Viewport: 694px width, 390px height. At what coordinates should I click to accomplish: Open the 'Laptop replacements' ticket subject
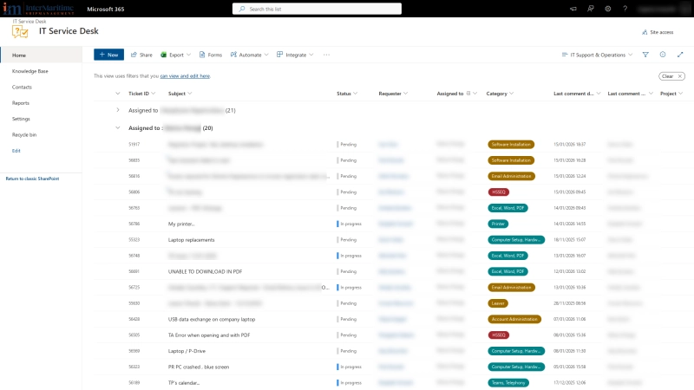click(191, 240)
